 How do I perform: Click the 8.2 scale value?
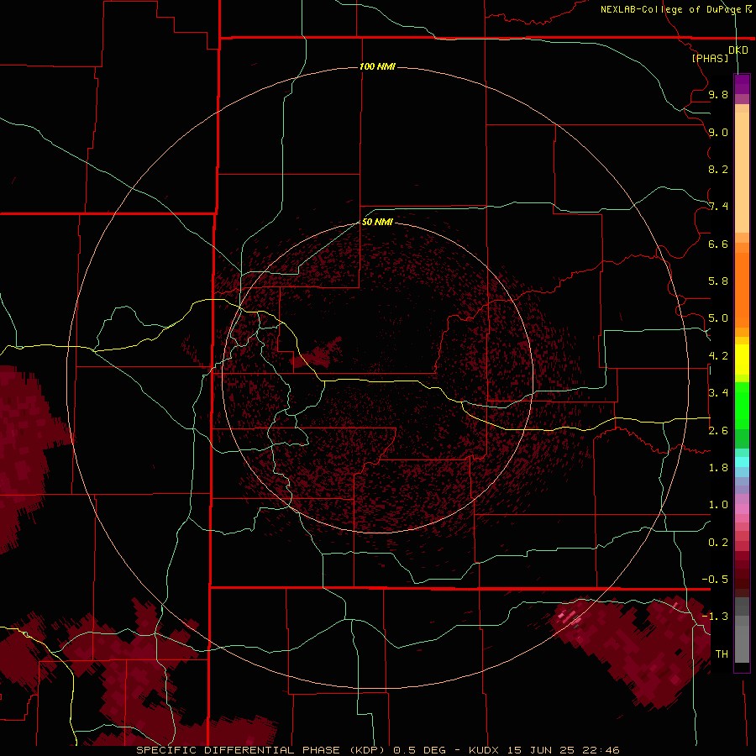718,169
